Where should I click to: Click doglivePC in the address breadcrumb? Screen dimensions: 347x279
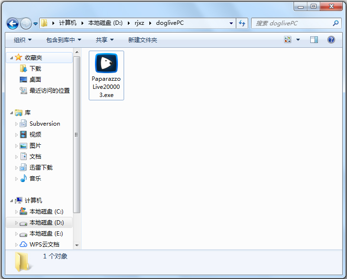click(x=170, y=23)
